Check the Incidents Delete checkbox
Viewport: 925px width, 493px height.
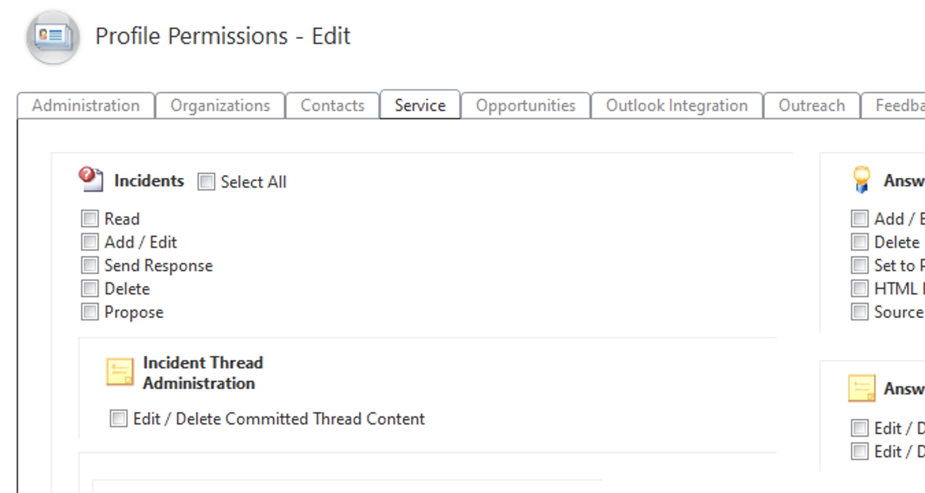coord(90,289)
